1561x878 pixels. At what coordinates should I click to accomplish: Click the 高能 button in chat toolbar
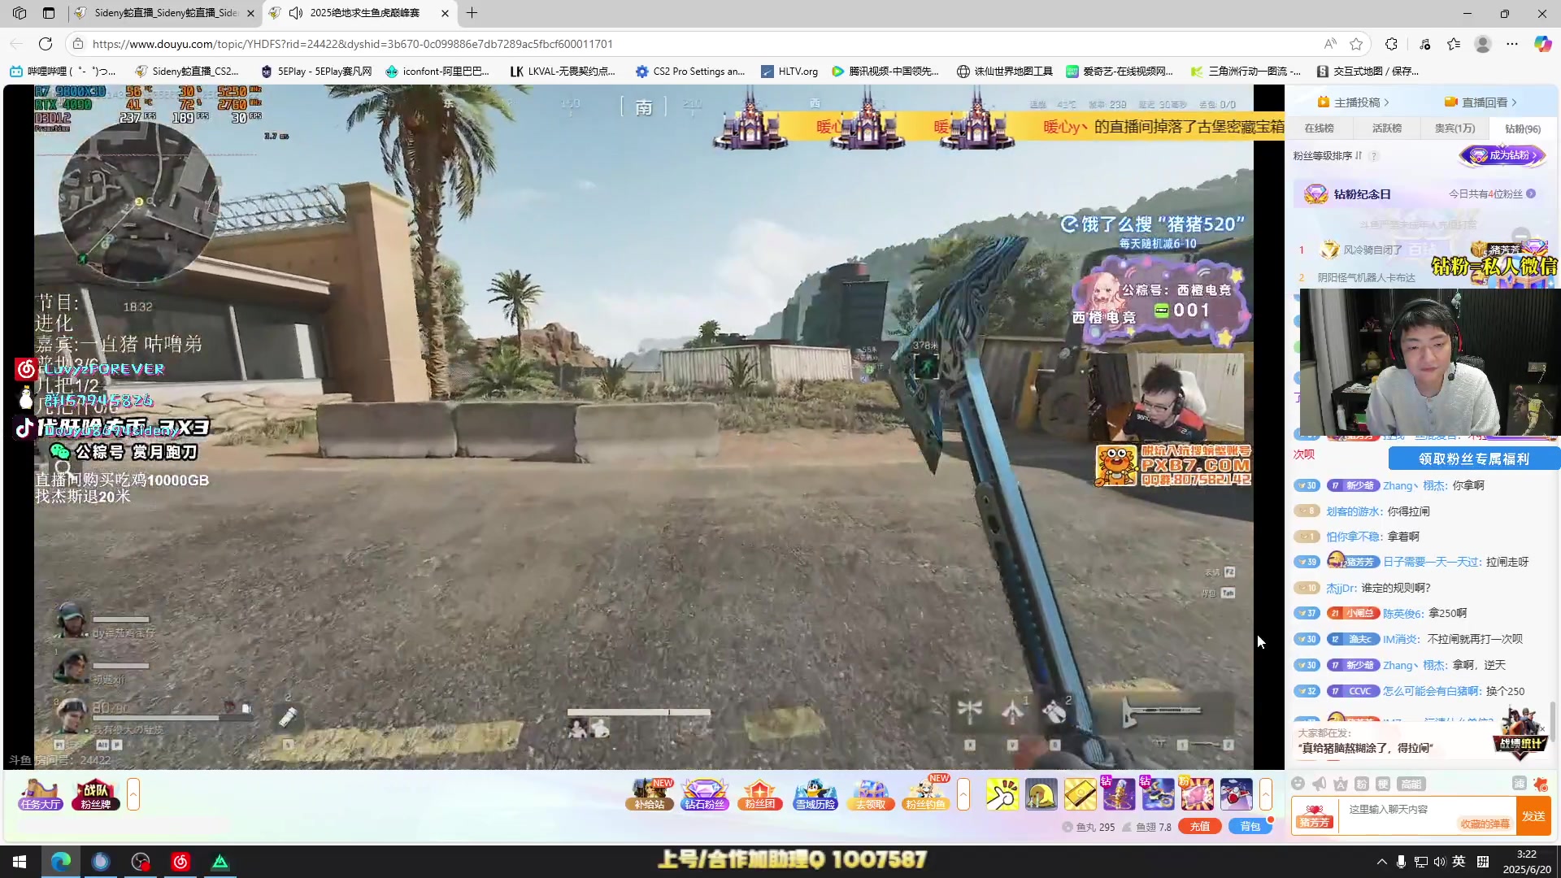tap(1411, 784)
